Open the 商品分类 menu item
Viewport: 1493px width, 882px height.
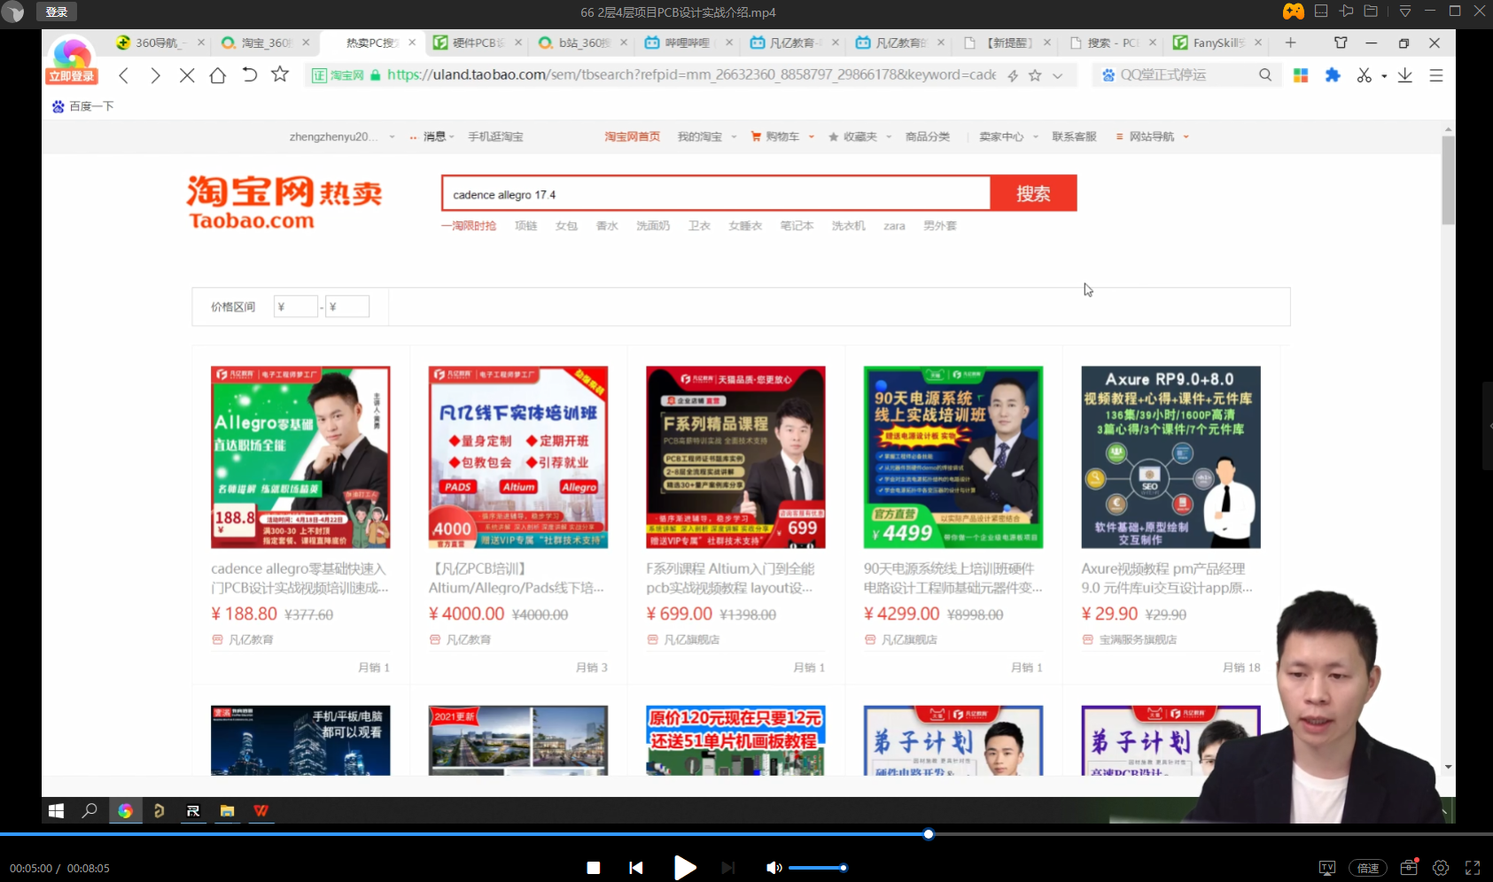pos(928,136)
